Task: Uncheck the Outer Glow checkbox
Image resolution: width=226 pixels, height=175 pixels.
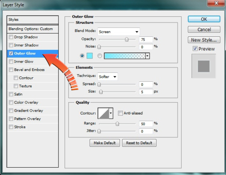Action: coord(11,54)
